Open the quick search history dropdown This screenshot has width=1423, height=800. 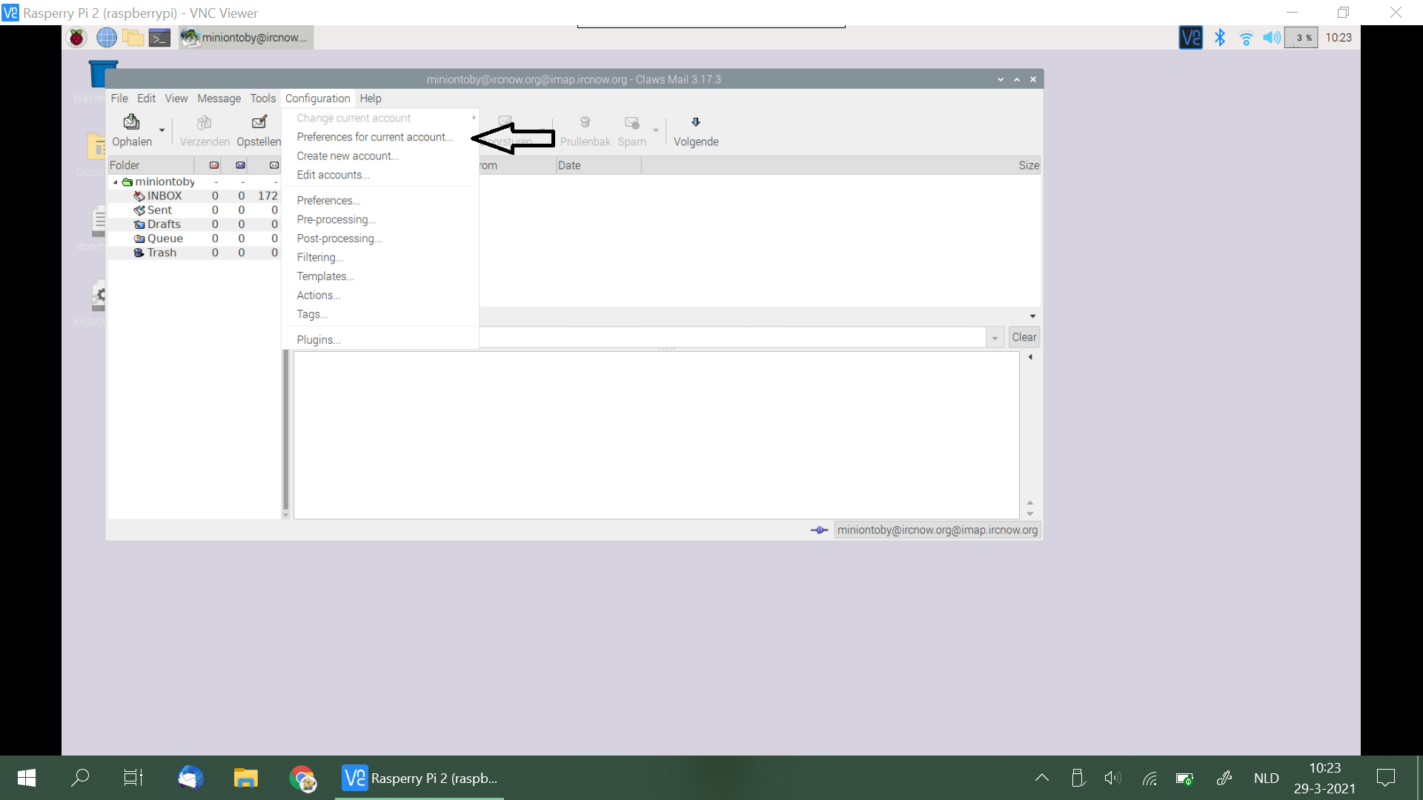(995, 337)
